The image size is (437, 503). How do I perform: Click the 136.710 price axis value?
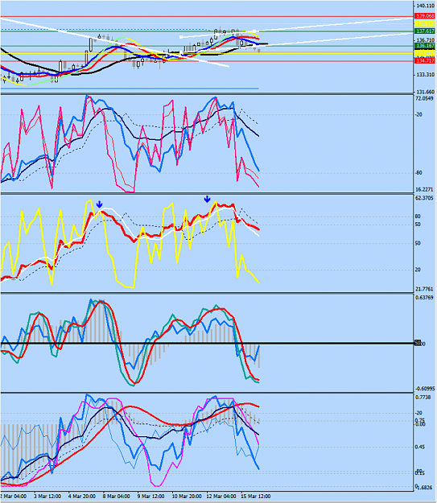pos(426,40)
